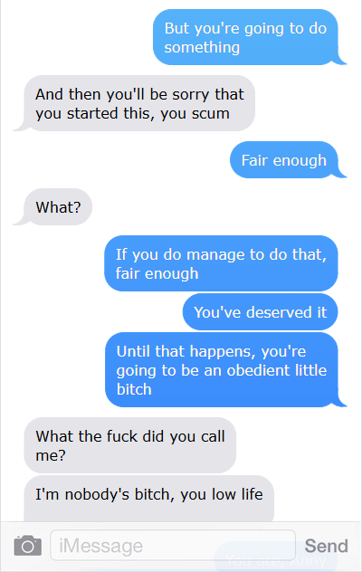This screenshot has height=572, width=362.
Task: Click the word 'something' in the top bubble
Action: click(202, 47)
